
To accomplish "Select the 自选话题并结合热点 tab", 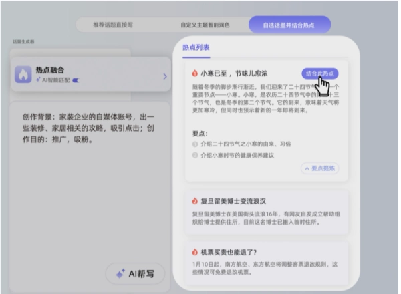I will click(x=289, y=25).
